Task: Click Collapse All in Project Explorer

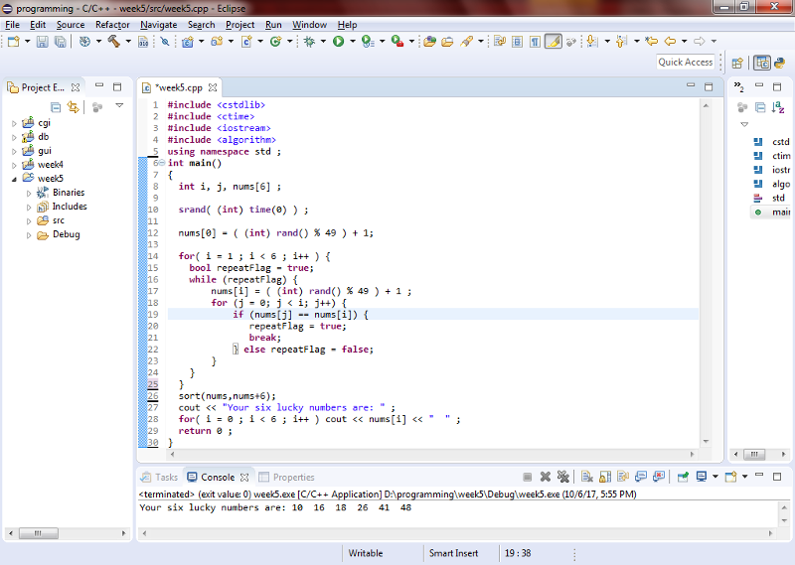Action: click(x=56, y=107)
